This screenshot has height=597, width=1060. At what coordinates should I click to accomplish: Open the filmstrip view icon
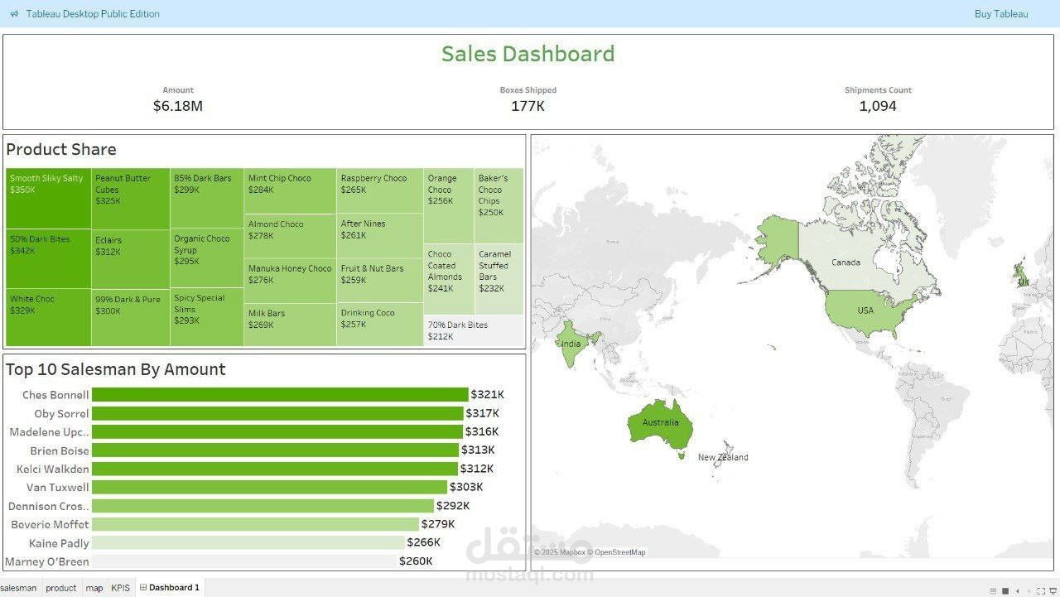pyautogui.click(x=1005, y=590)
